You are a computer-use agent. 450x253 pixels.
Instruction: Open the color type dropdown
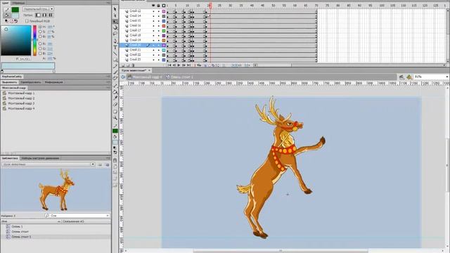pyautogui.click(x=38, y=9)
